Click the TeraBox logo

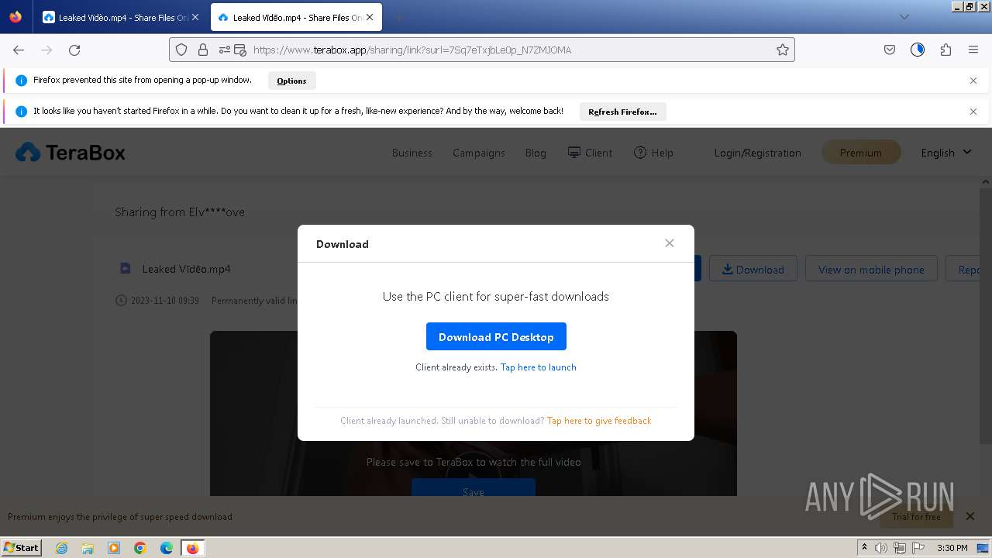tap(71, 153)
